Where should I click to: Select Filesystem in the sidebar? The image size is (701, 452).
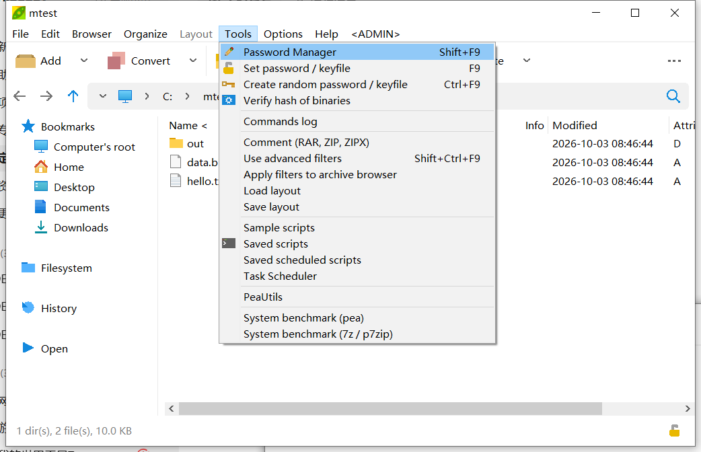point(57,268)
